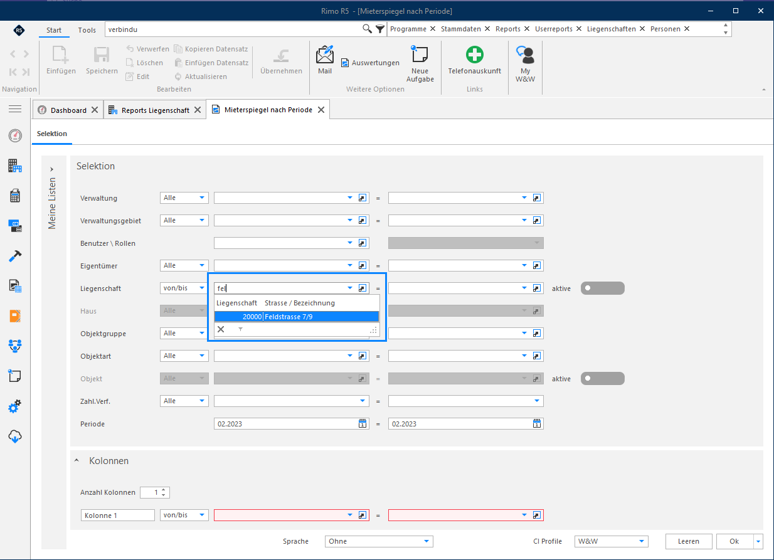Click the Leeren button
This screenshot has height=560, width=774.
(688, 541)
